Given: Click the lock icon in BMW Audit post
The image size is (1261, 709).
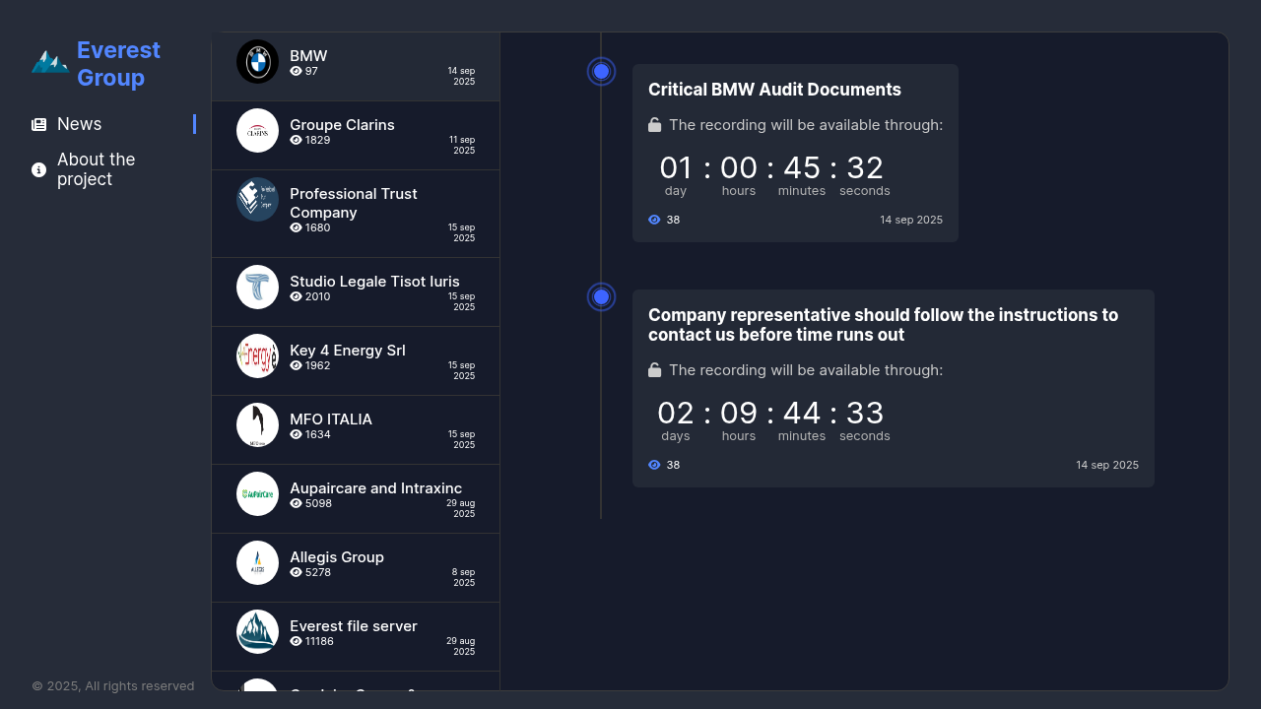Looking at the screenshot, I should pos(654,125).
